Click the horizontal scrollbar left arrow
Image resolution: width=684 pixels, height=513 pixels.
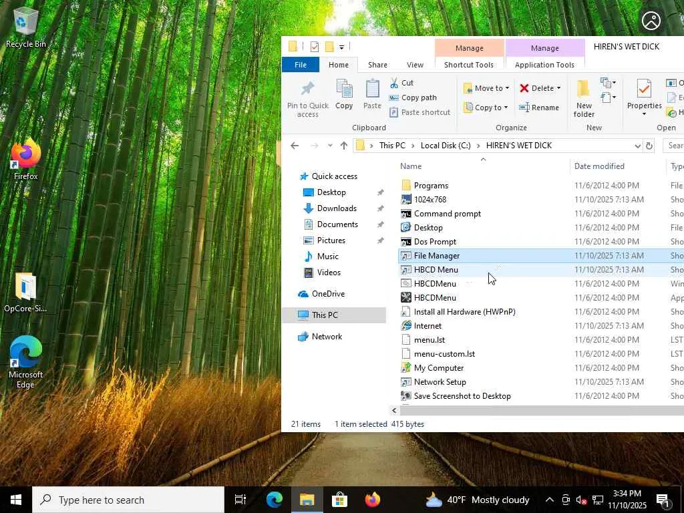[394, 410]
